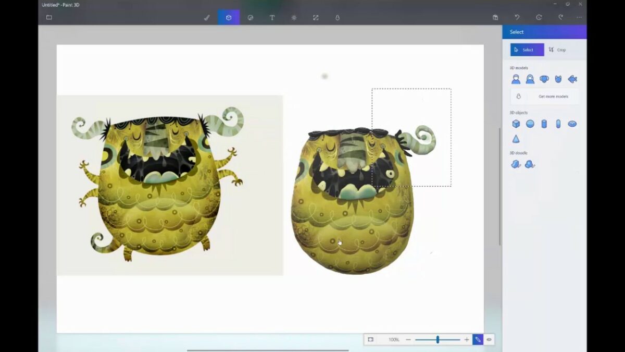Open the Effects sun icon tab
The image size is (625, 352).
tap(294, 17)
